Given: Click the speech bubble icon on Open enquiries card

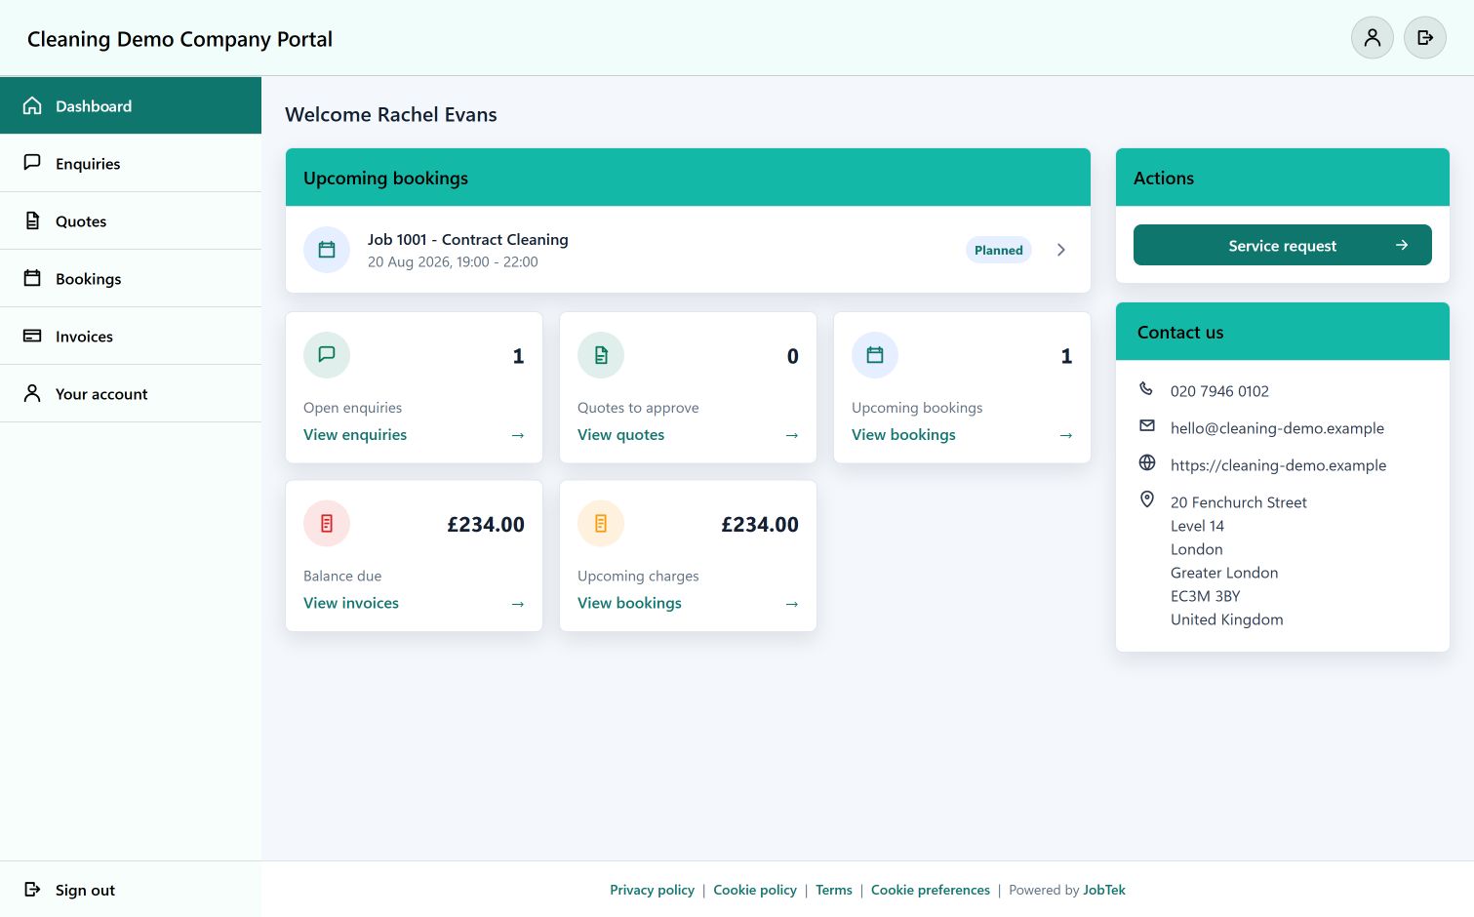Looking at the screenshot, I should click(327, 355).
